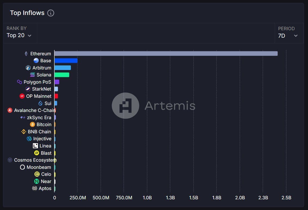Select the Polygon PoS purple bar

pyautogui.click(x=57, y=82)
